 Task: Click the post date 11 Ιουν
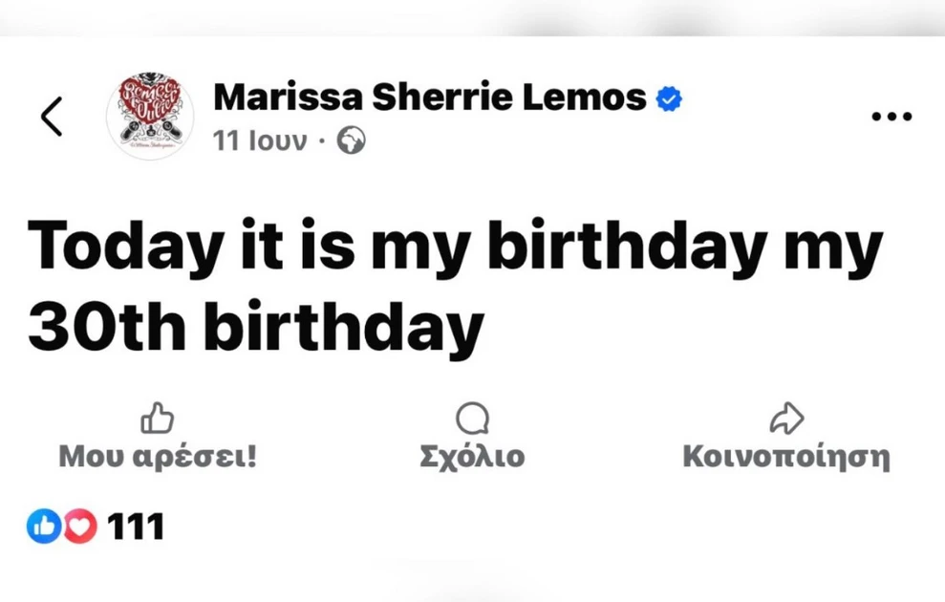point(260,141)
